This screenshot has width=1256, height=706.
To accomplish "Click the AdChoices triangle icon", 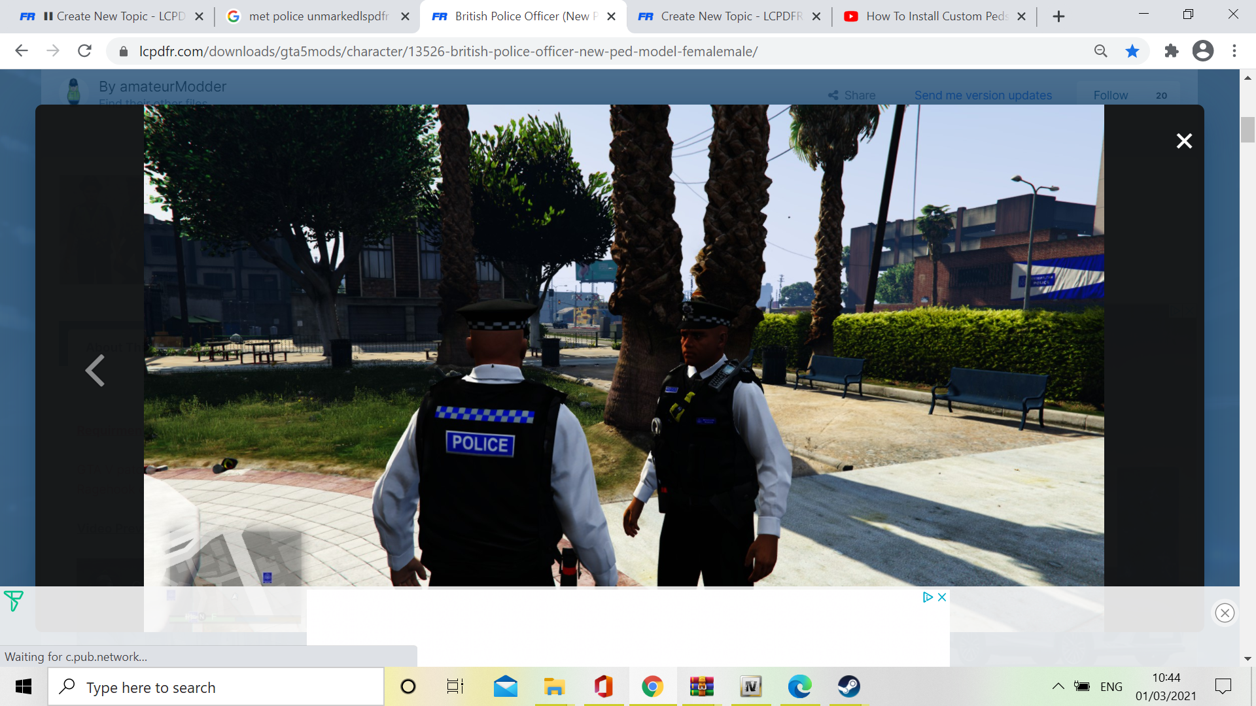I will click(x=927, y=597).
